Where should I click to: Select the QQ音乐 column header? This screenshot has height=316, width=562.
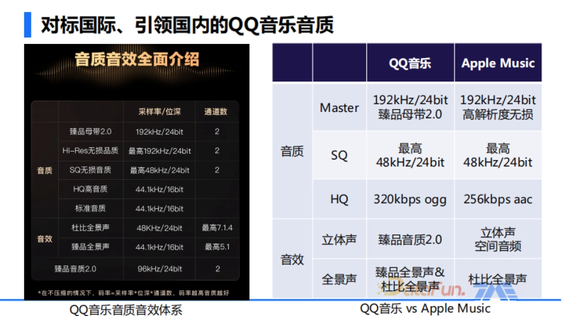tap(410, 63)
